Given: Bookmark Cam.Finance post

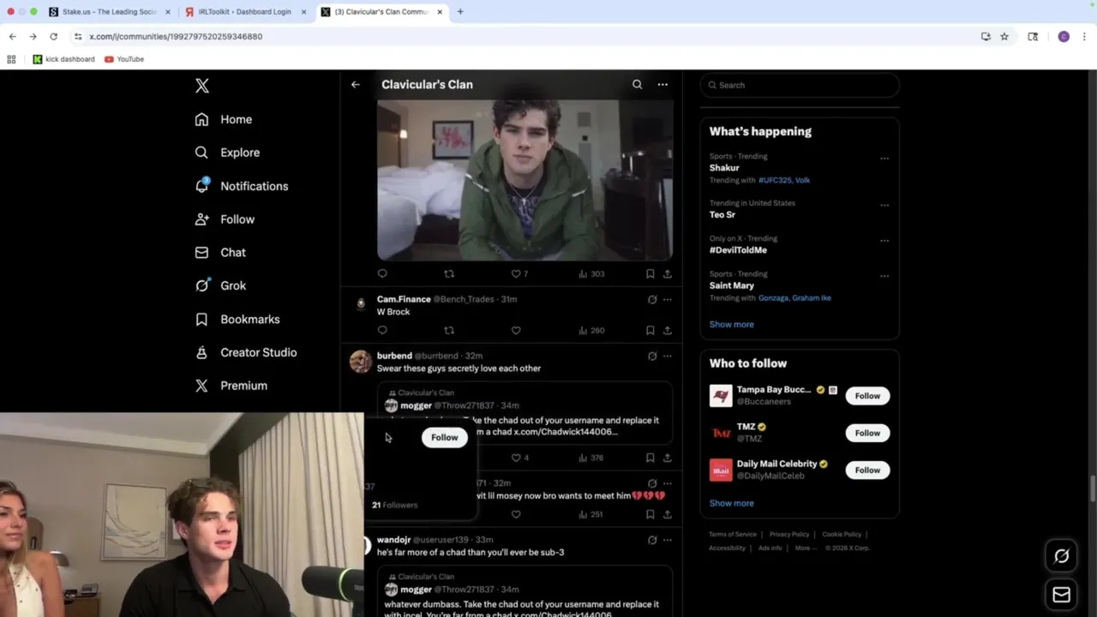Looking at the screenshot, I should (x=650, y=331).
